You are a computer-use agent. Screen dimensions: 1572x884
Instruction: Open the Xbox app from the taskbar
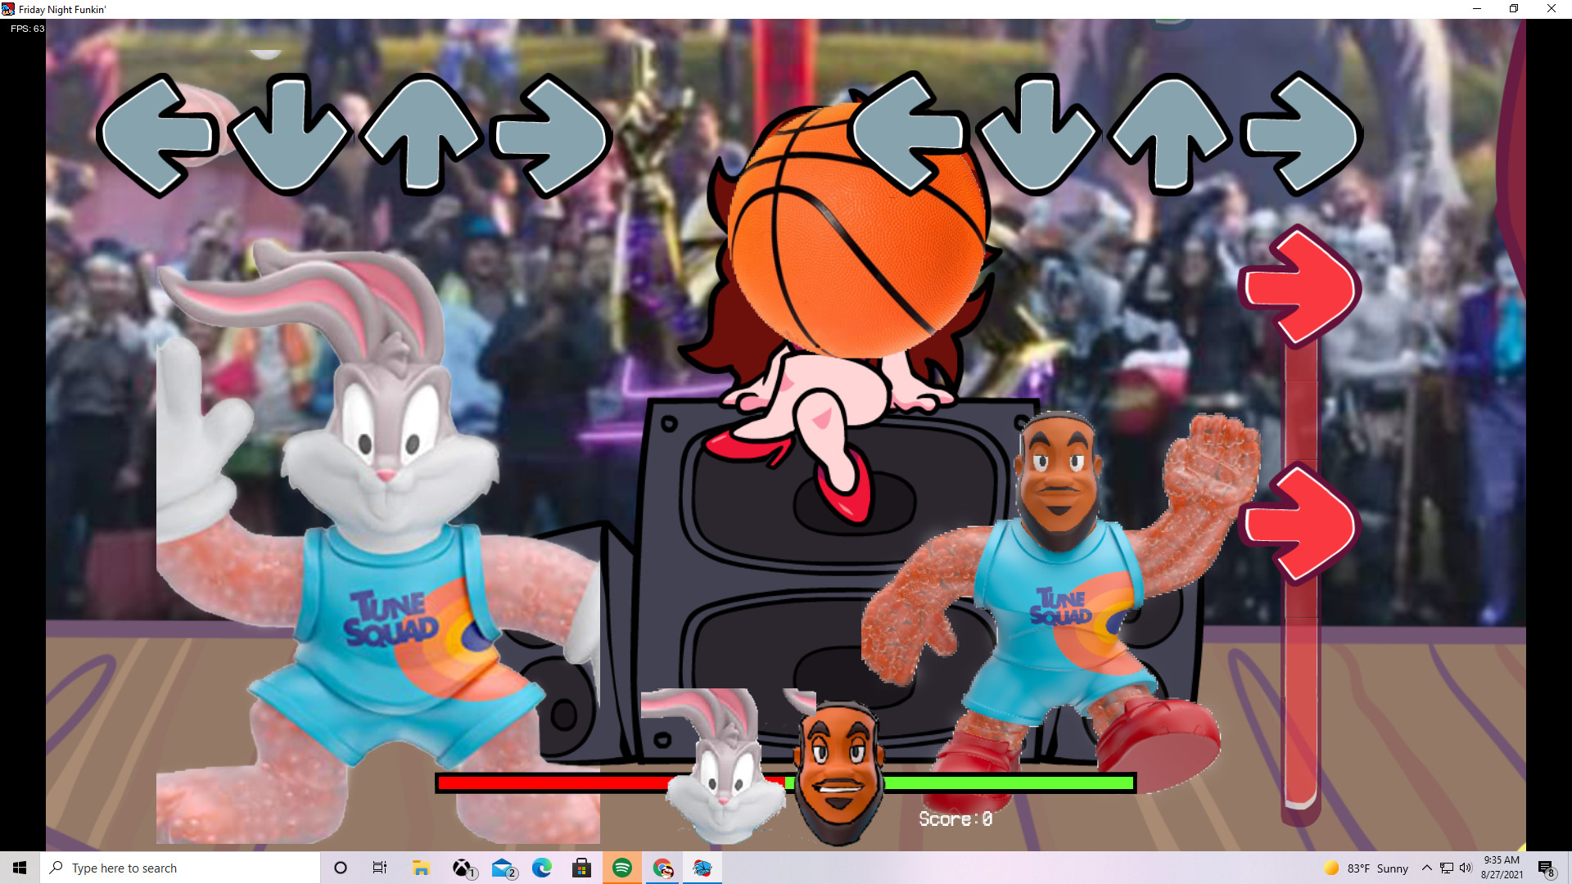(462, 868)
